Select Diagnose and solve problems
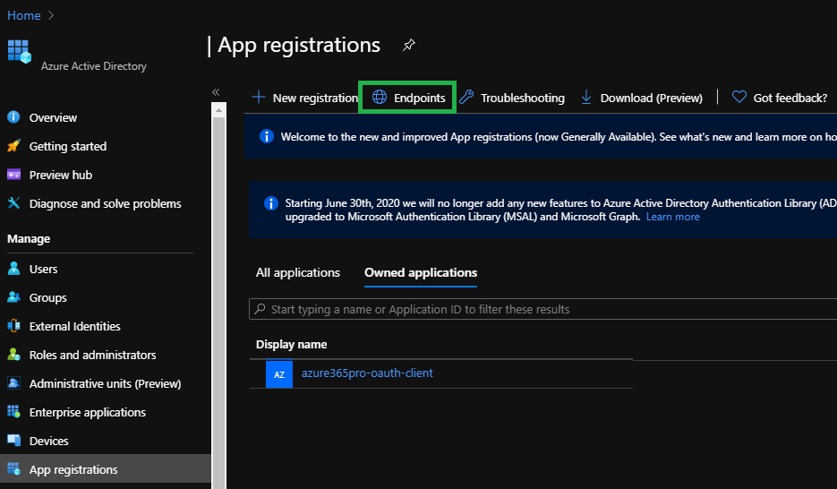 pos(106,203)
